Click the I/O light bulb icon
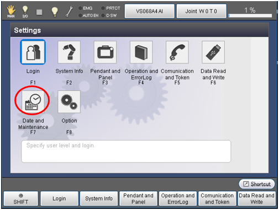 pos(25,12)
